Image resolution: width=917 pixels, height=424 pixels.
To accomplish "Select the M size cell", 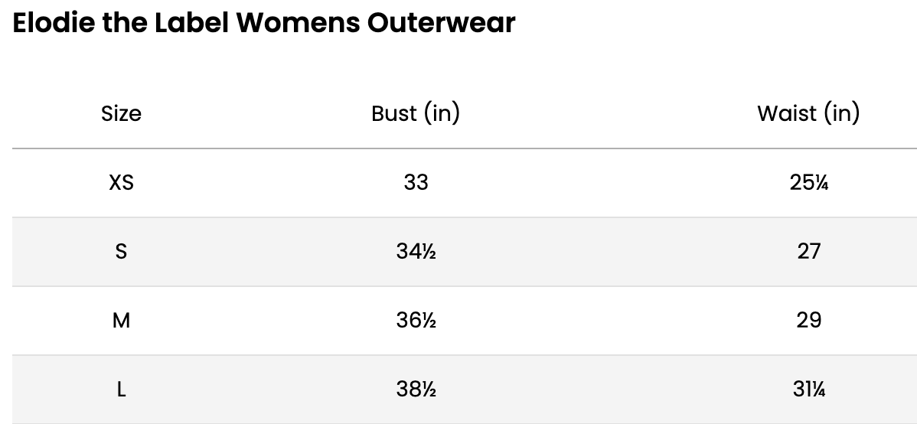I will (121, 321).
